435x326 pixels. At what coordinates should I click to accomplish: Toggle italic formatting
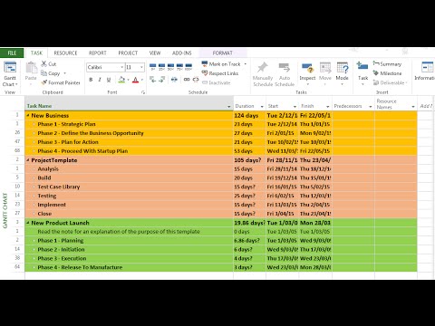click(x=100, y=80)
